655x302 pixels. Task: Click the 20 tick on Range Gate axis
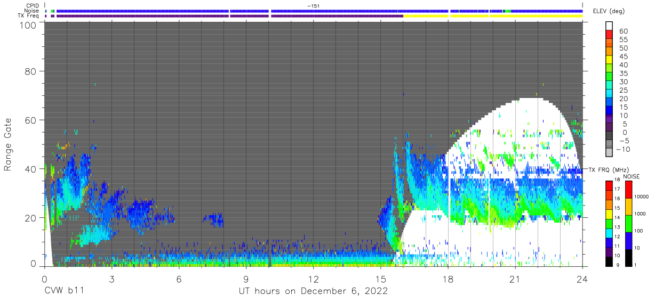click(31, 218)
